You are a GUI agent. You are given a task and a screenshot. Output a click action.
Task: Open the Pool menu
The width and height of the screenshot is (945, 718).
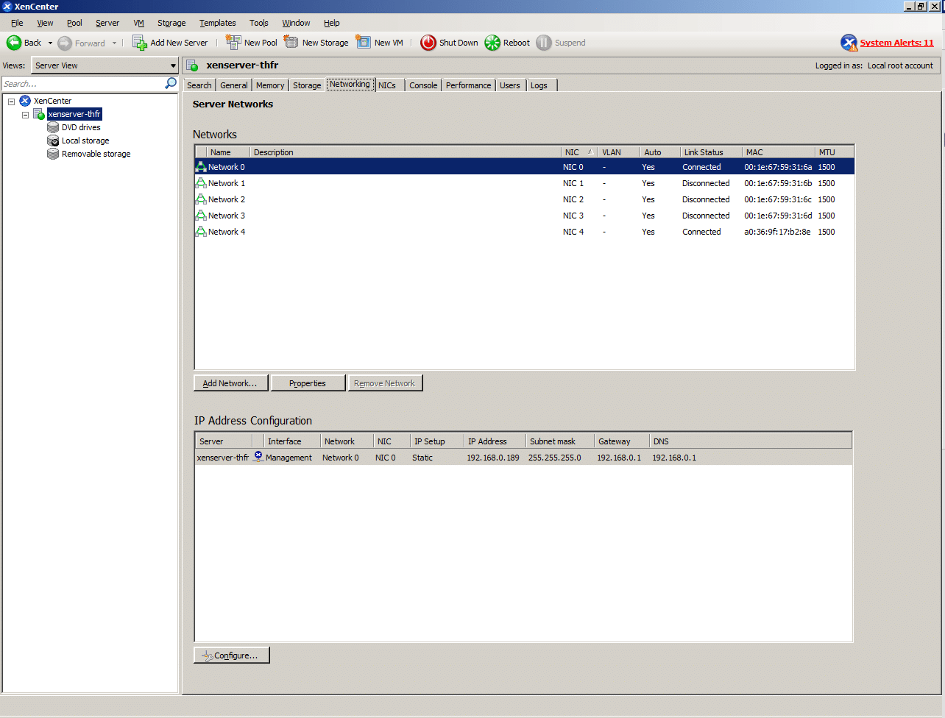(x=74, y=23)
